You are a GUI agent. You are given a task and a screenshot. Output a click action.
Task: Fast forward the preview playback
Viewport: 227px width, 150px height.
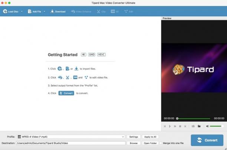175,126
